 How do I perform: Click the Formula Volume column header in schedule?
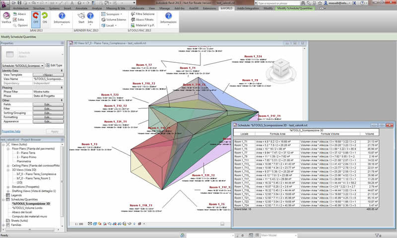(330, 134)
